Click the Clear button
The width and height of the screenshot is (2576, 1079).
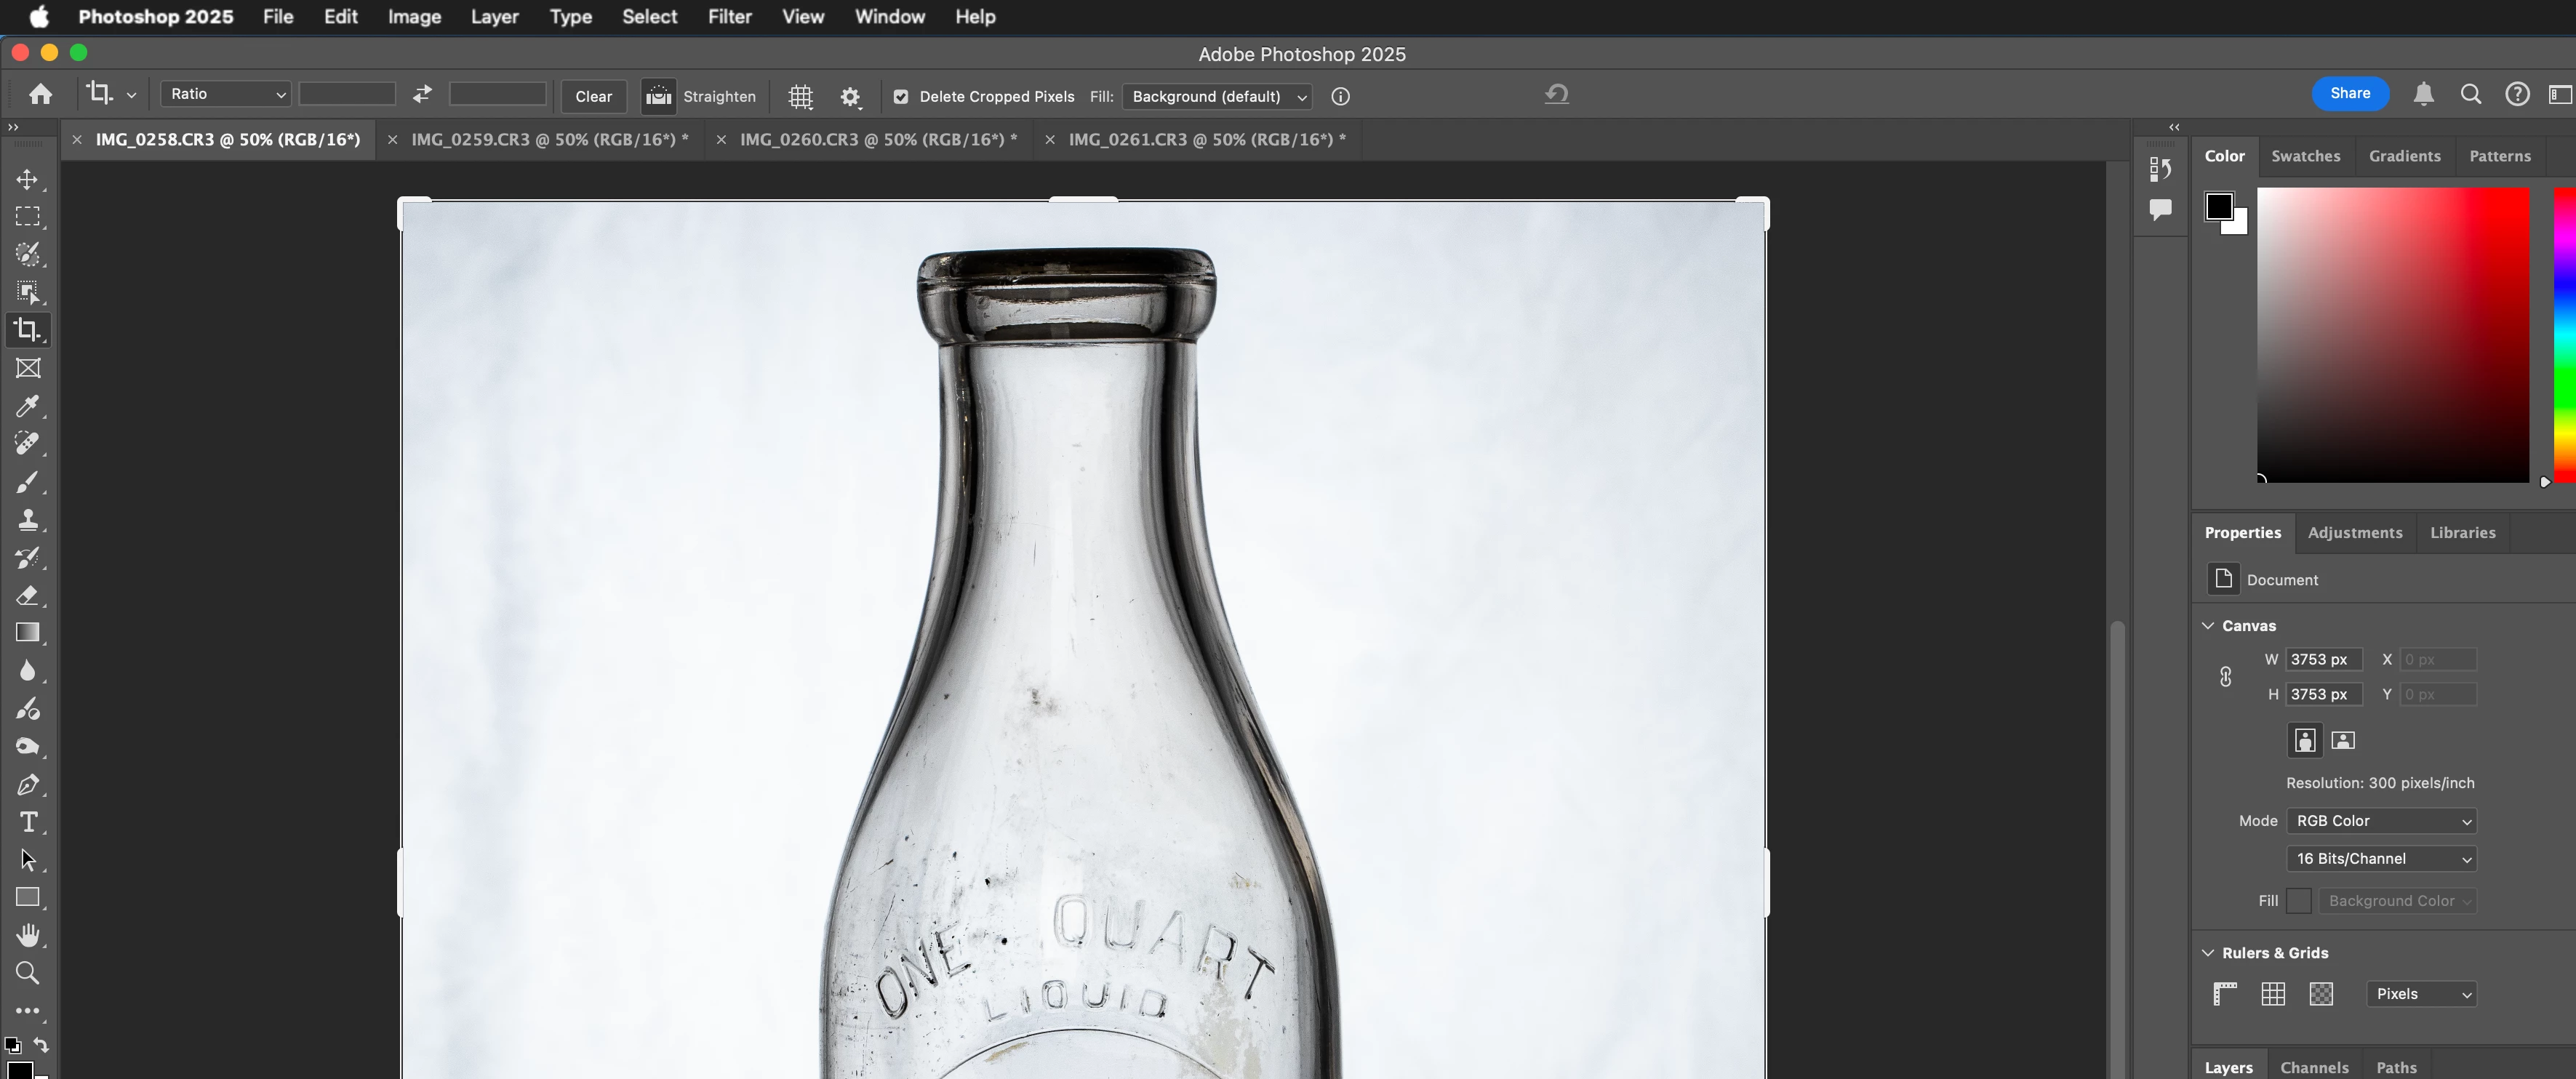click(593, 96)
